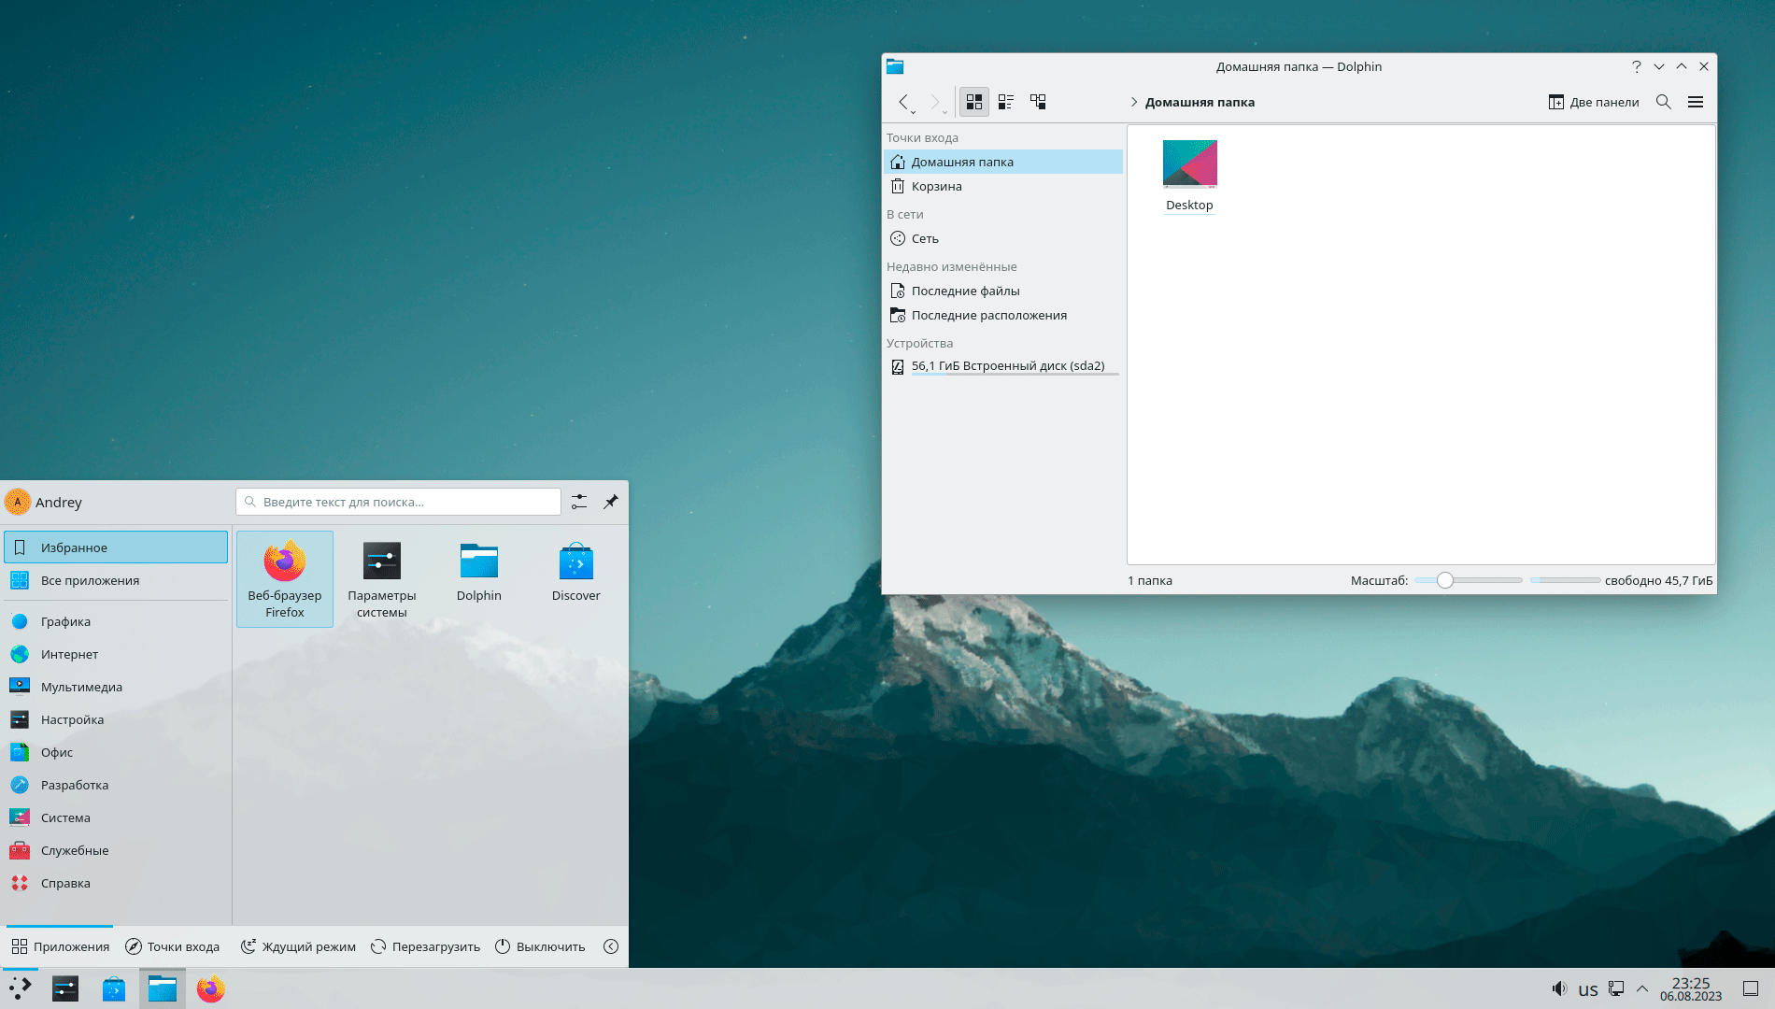The height and width of the screenshot is (1009, 1775).
Task: Expand the breadcrumb arrow before Home folder
Action: tap(1133, 102)
